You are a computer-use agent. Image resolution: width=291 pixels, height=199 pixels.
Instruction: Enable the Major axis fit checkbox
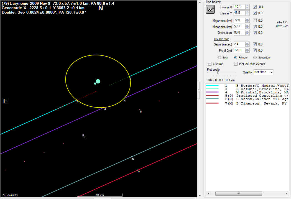point(255,21)
